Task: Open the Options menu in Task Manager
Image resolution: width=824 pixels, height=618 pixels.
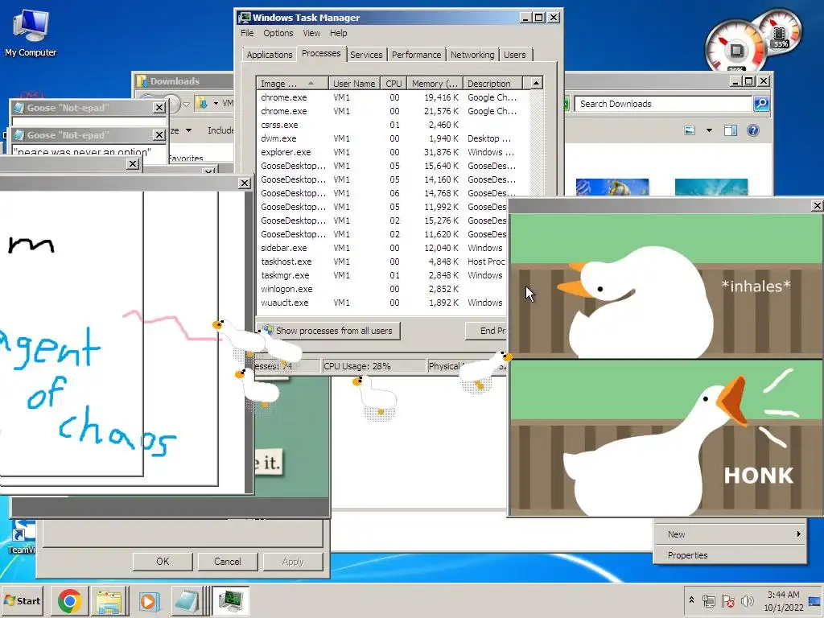Action: pyautogui.click(x=278, y=33)
